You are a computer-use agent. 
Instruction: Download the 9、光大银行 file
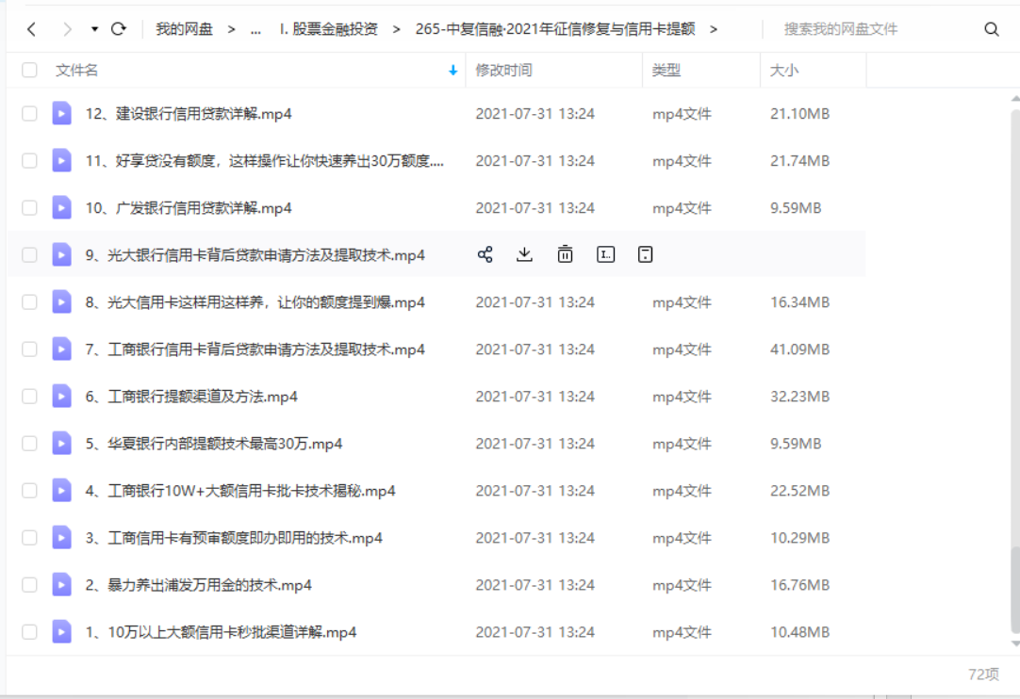(x=524, y=254)
